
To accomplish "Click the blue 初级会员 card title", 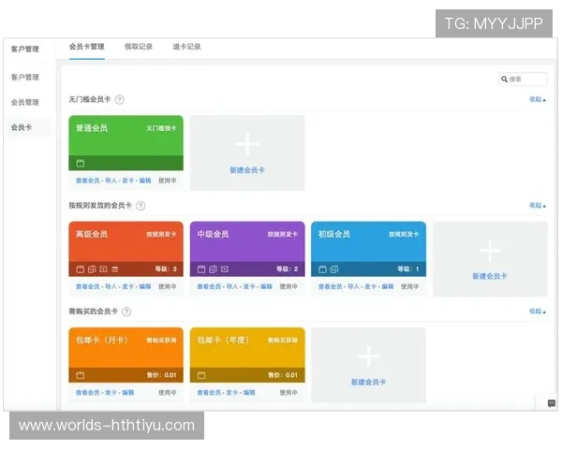I will click(x=334, y=234).
